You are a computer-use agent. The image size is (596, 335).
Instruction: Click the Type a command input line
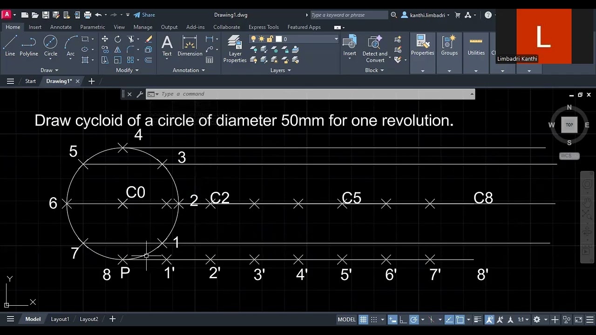point(310,94)
